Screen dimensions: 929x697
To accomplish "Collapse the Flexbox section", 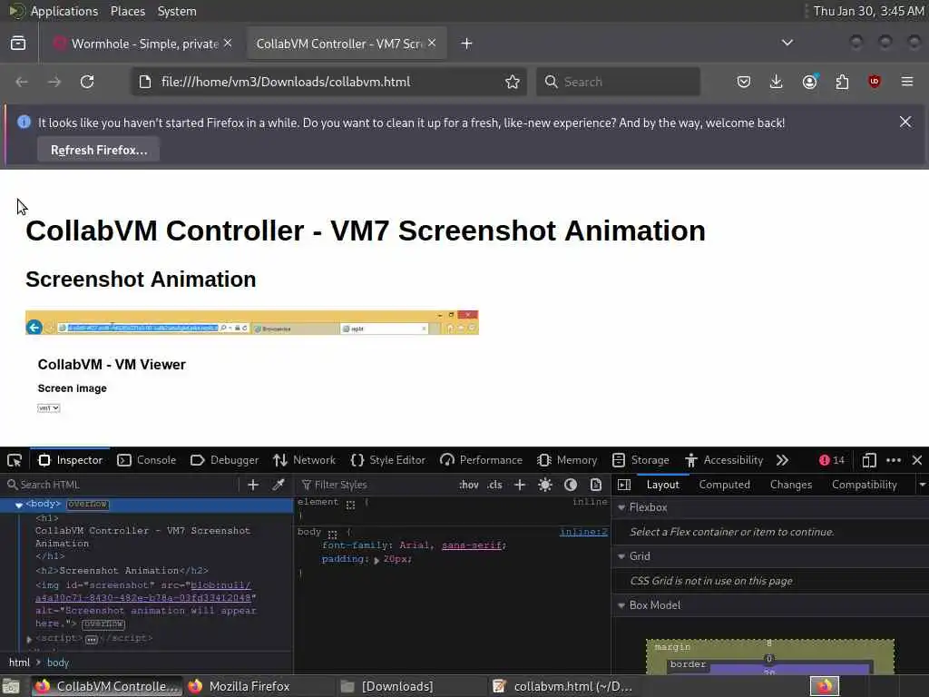I will (621, 507).
